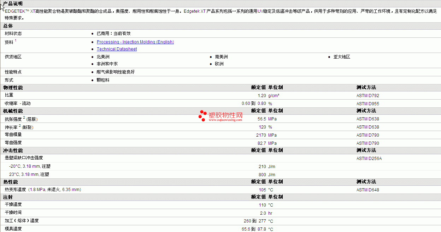Select the 热性能 section header

(x=11, y=182)
